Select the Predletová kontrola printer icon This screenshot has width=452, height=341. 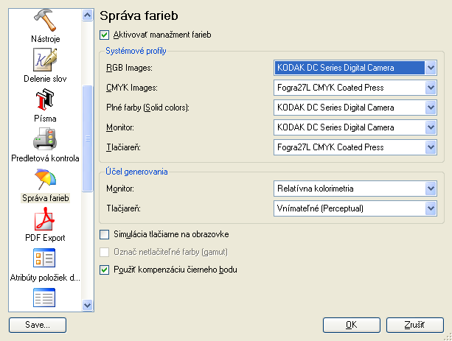pyautogui.click(x=45, y=139)
